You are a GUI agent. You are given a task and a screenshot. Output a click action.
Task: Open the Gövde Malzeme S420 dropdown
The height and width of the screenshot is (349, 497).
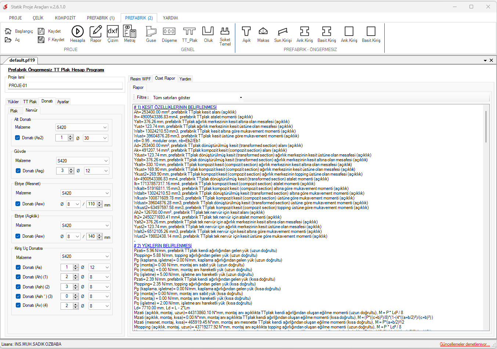click(x=83, y=161)
